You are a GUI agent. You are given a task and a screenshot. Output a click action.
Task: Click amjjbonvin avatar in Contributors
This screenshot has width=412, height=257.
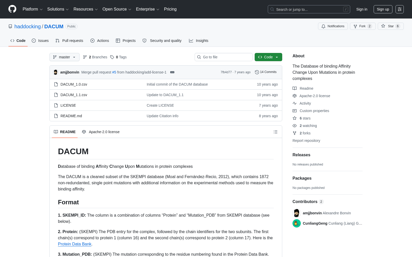point(297,213)
